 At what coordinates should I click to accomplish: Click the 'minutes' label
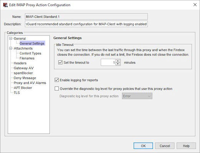coord(130,63)
